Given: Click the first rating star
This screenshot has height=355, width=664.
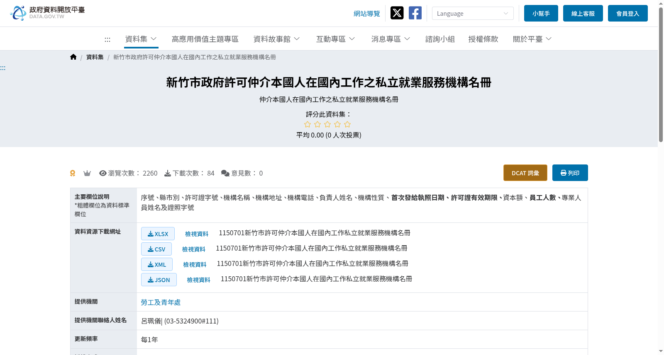Looking at the screenshot, I should 308,124.
